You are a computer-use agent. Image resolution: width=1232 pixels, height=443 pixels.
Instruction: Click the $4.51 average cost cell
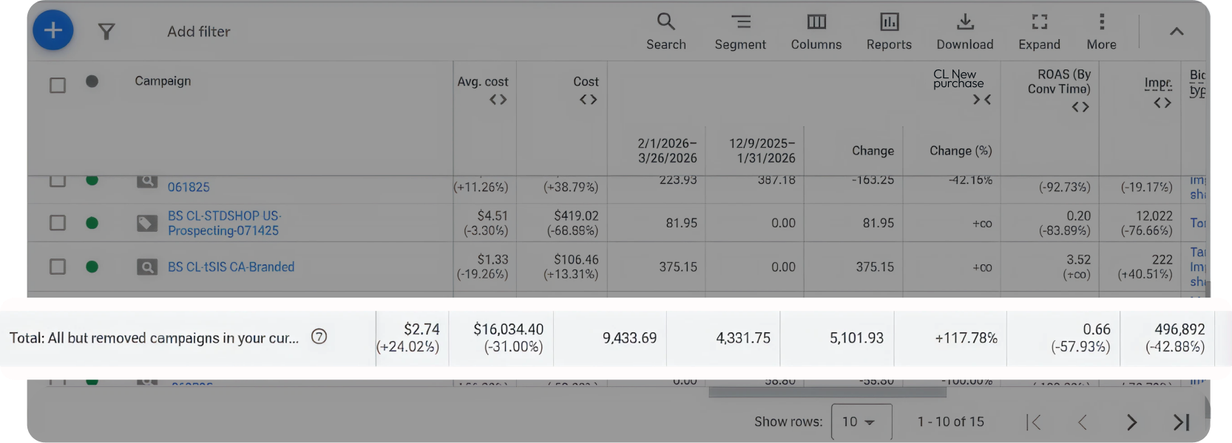(x=493, y=216)
